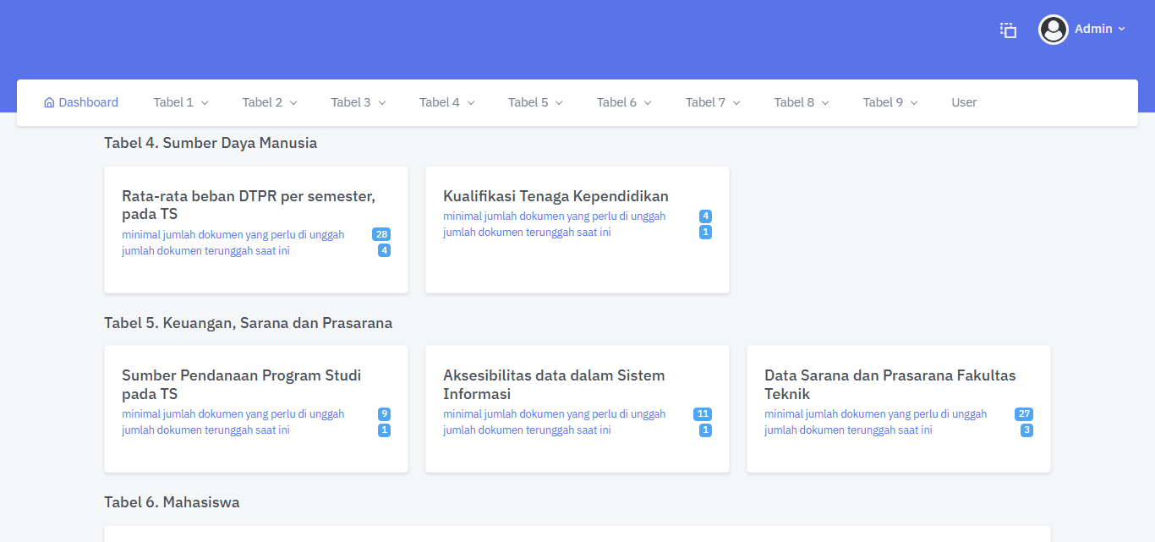Expand the Tabel 6 menu
Image resolution: width=1155 pixels, height=542 pixels.
(625, 102)
